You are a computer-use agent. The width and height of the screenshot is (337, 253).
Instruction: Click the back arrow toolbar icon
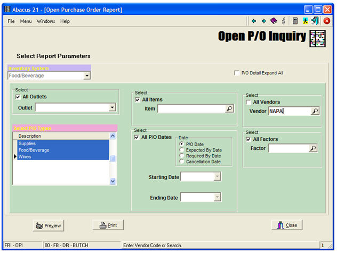tap(254, 21)
